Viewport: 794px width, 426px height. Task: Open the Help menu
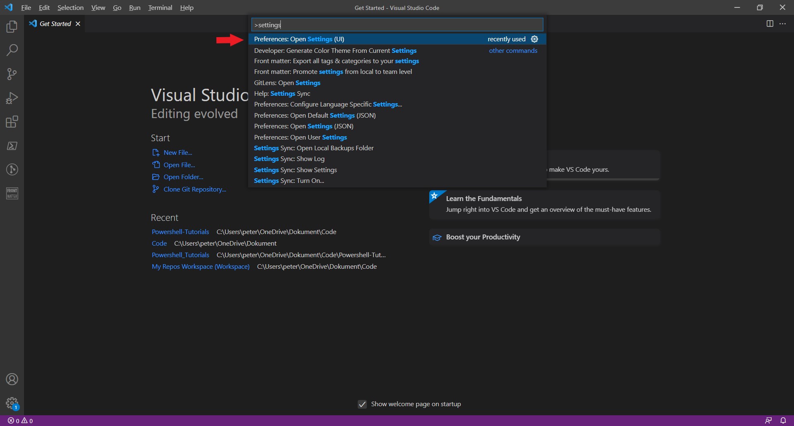coord(187,7)
